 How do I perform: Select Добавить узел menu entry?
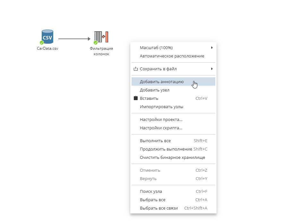pyautogui.click(x=155, y=90)
